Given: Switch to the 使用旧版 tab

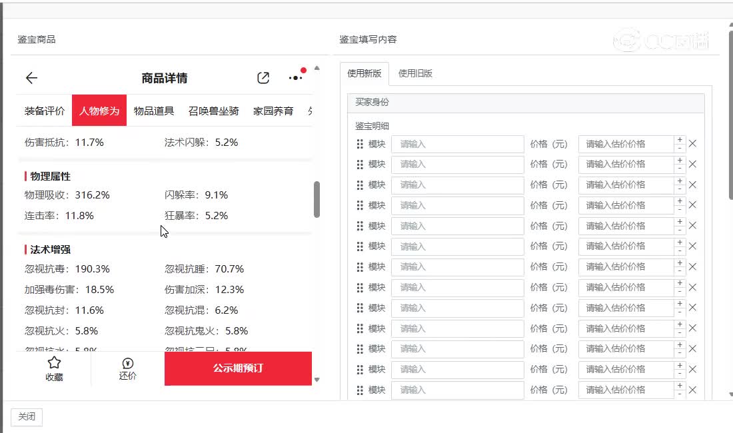Looking at the screenshot, I should point(415,73).
